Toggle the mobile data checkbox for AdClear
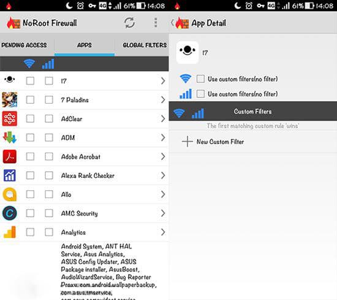Screen dimensions: 337x300 [x=49, y=118]
